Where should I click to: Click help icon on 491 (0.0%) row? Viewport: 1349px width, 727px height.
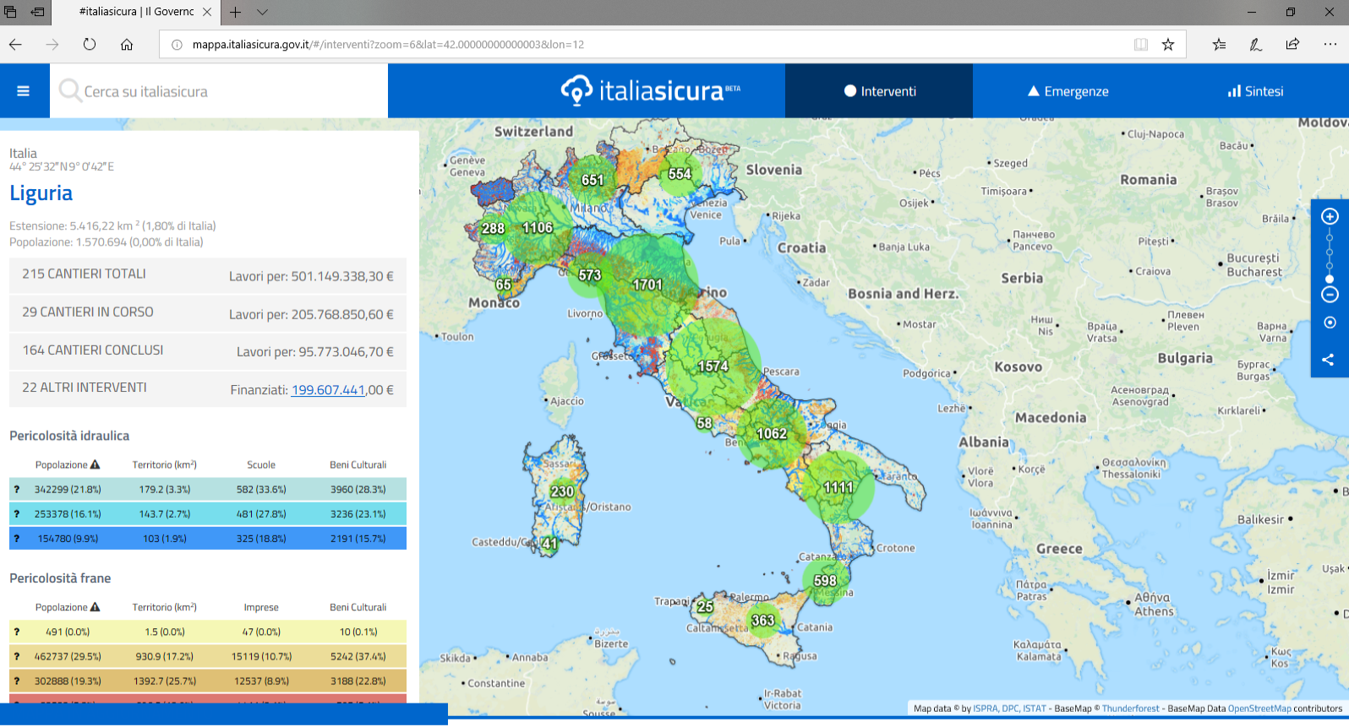pyautogui.click(x=16, y=632)
